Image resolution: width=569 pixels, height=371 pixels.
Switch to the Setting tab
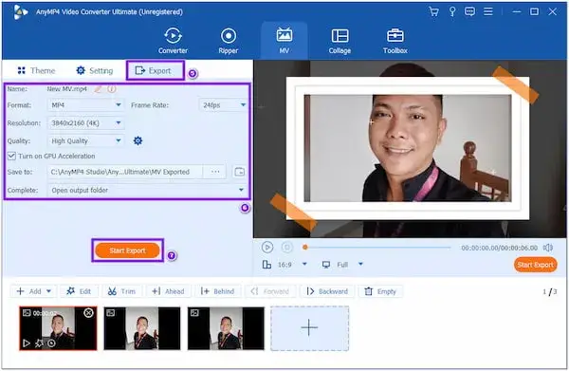click(95, 70)
